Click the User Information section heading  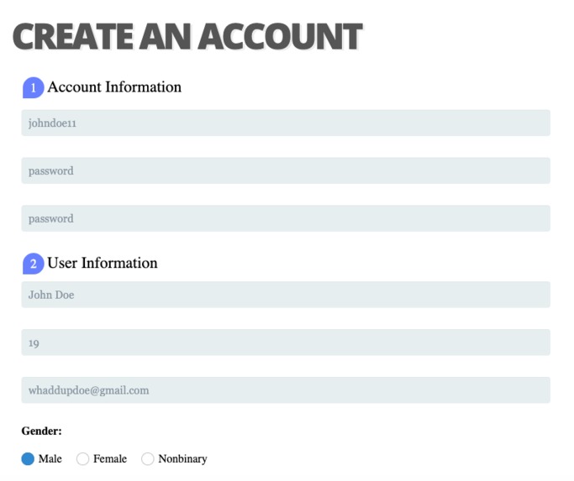103,263
